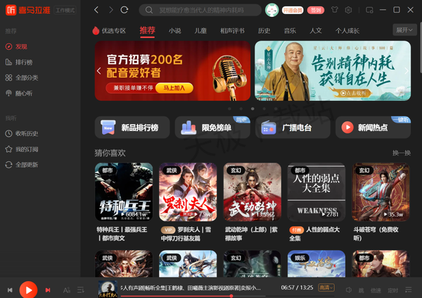
Task: Skip to the next track
Action: click(48, 290)
